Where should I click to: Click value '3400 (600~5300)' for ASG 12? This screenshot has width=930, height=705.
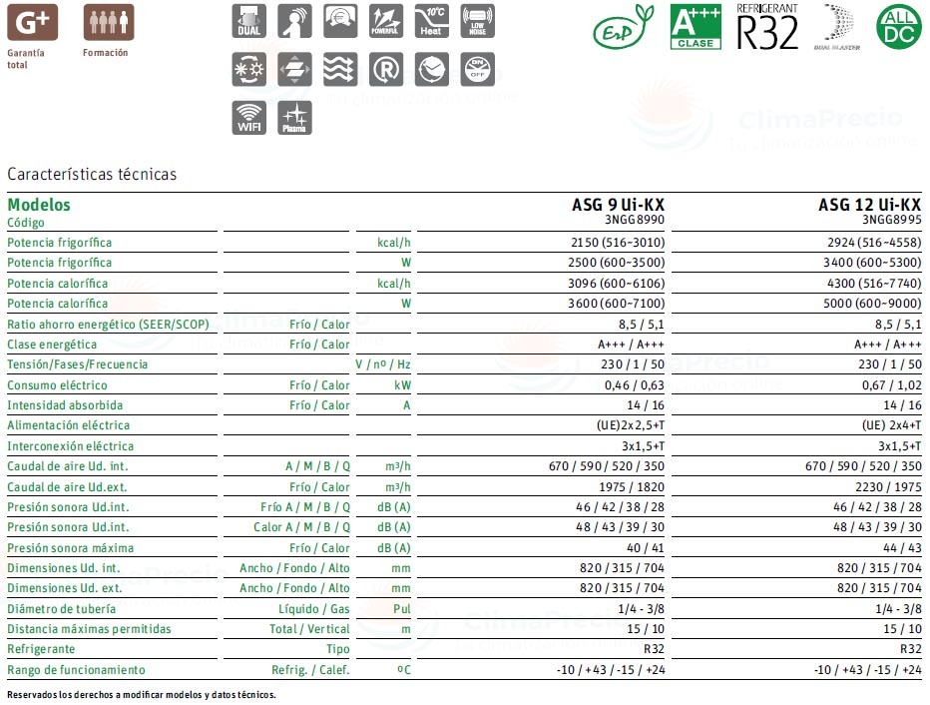coord(872,263)
